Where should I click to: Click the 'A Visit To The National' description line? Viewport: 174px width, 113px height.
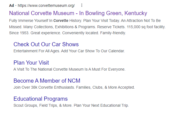click(69, 69)
